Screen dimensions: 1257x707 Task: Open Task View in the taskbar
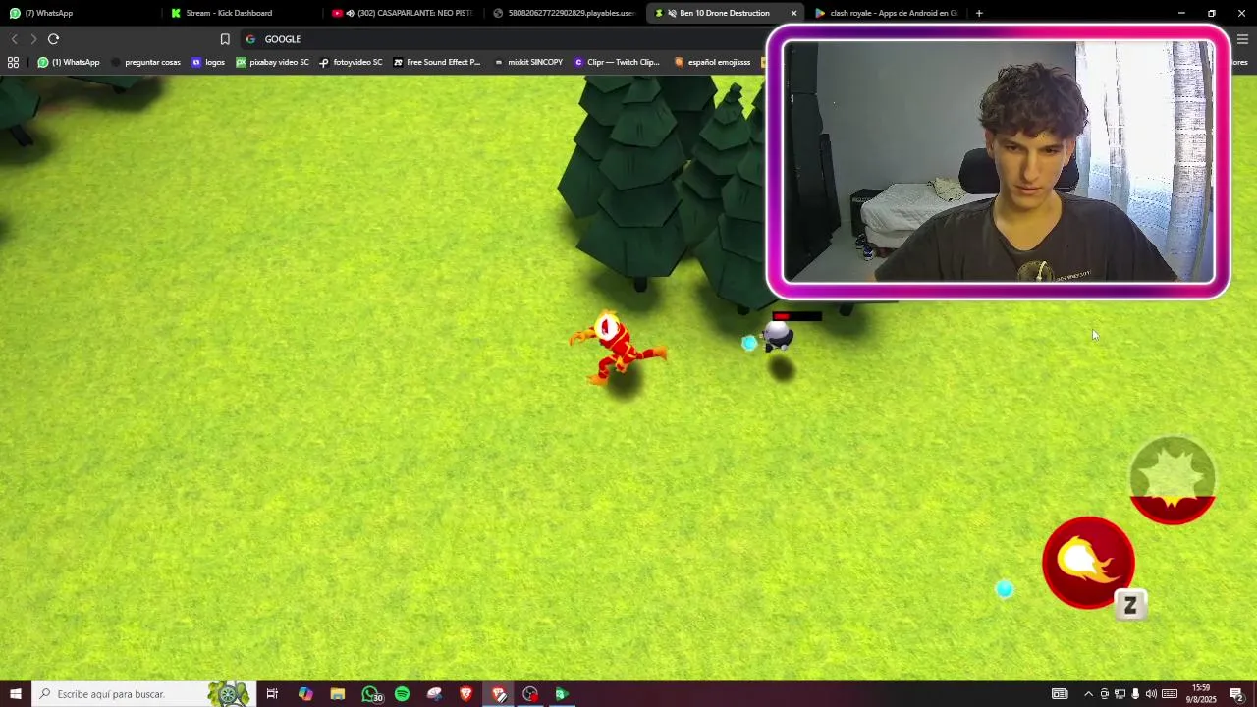click(272, 694)
